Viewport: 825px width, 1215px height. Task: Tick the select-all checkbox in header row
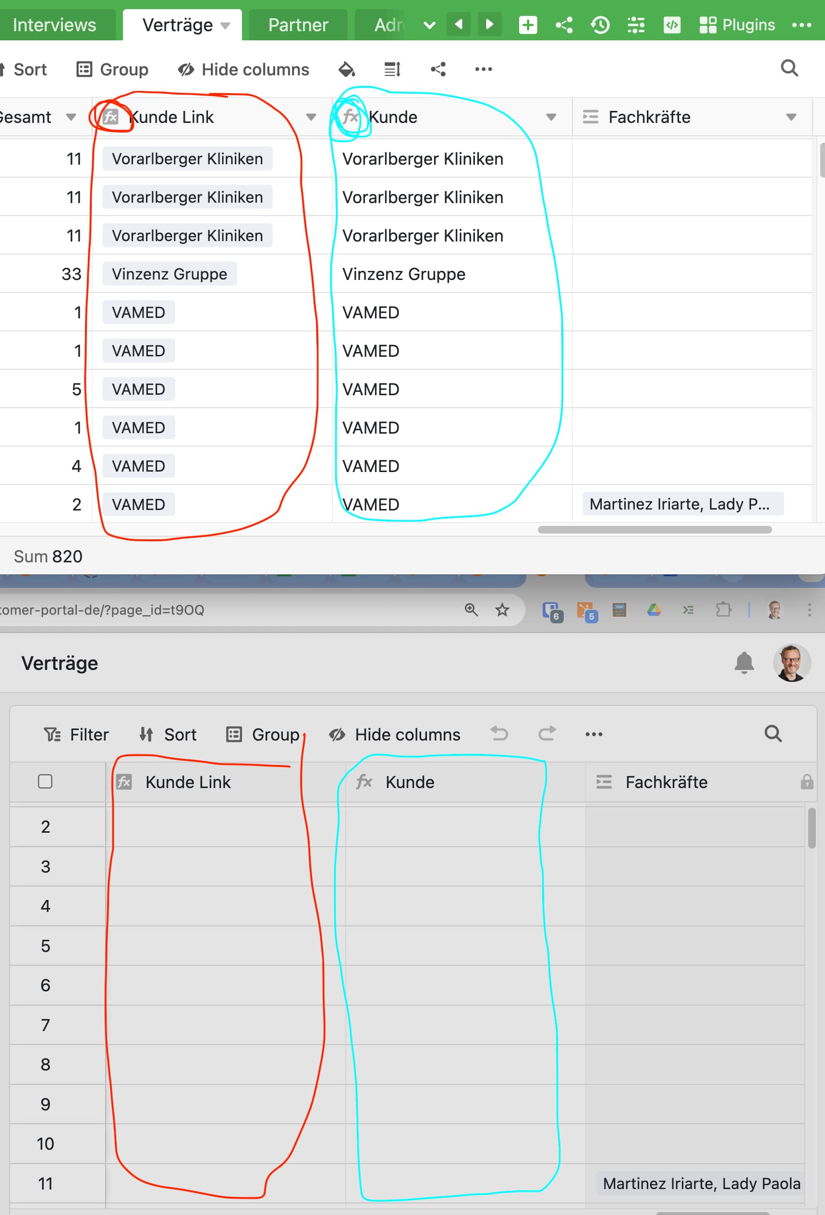click(46, 782)
